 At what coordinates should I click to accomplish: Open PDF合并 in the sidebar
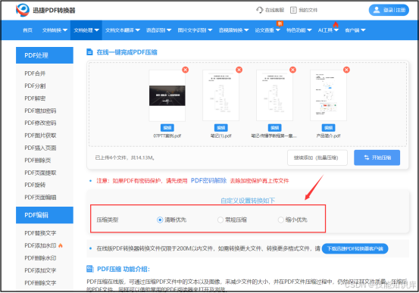click(35, 73)
